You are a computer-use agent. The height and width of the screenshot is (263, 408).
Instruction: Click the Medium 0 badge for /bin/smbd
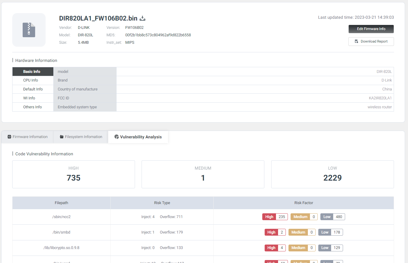(302, 232)
